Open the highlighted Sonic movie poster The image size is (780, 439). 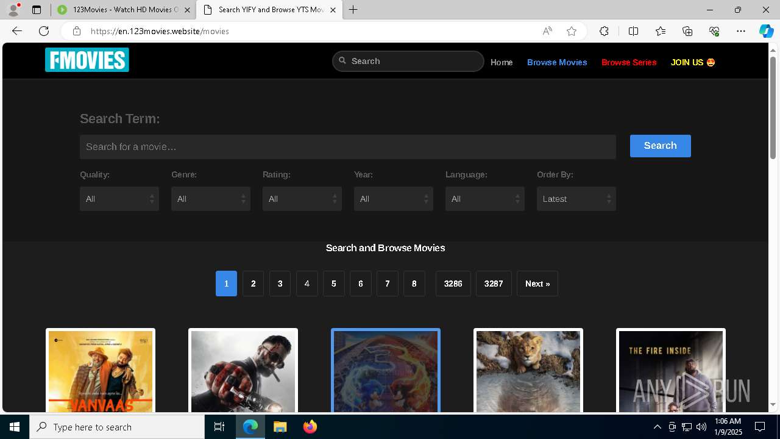pyautogui.click(x=386, y=371)
